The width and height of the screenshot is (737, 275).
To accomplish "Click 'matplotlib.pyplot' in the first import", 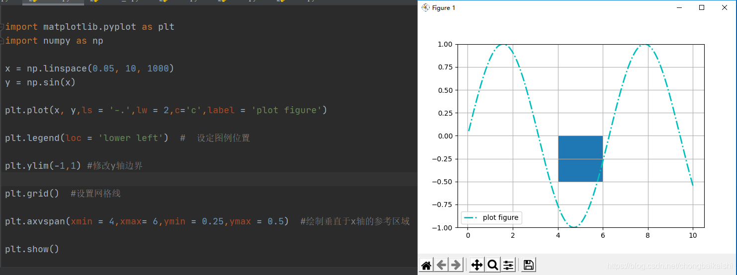I will point(90,27).
